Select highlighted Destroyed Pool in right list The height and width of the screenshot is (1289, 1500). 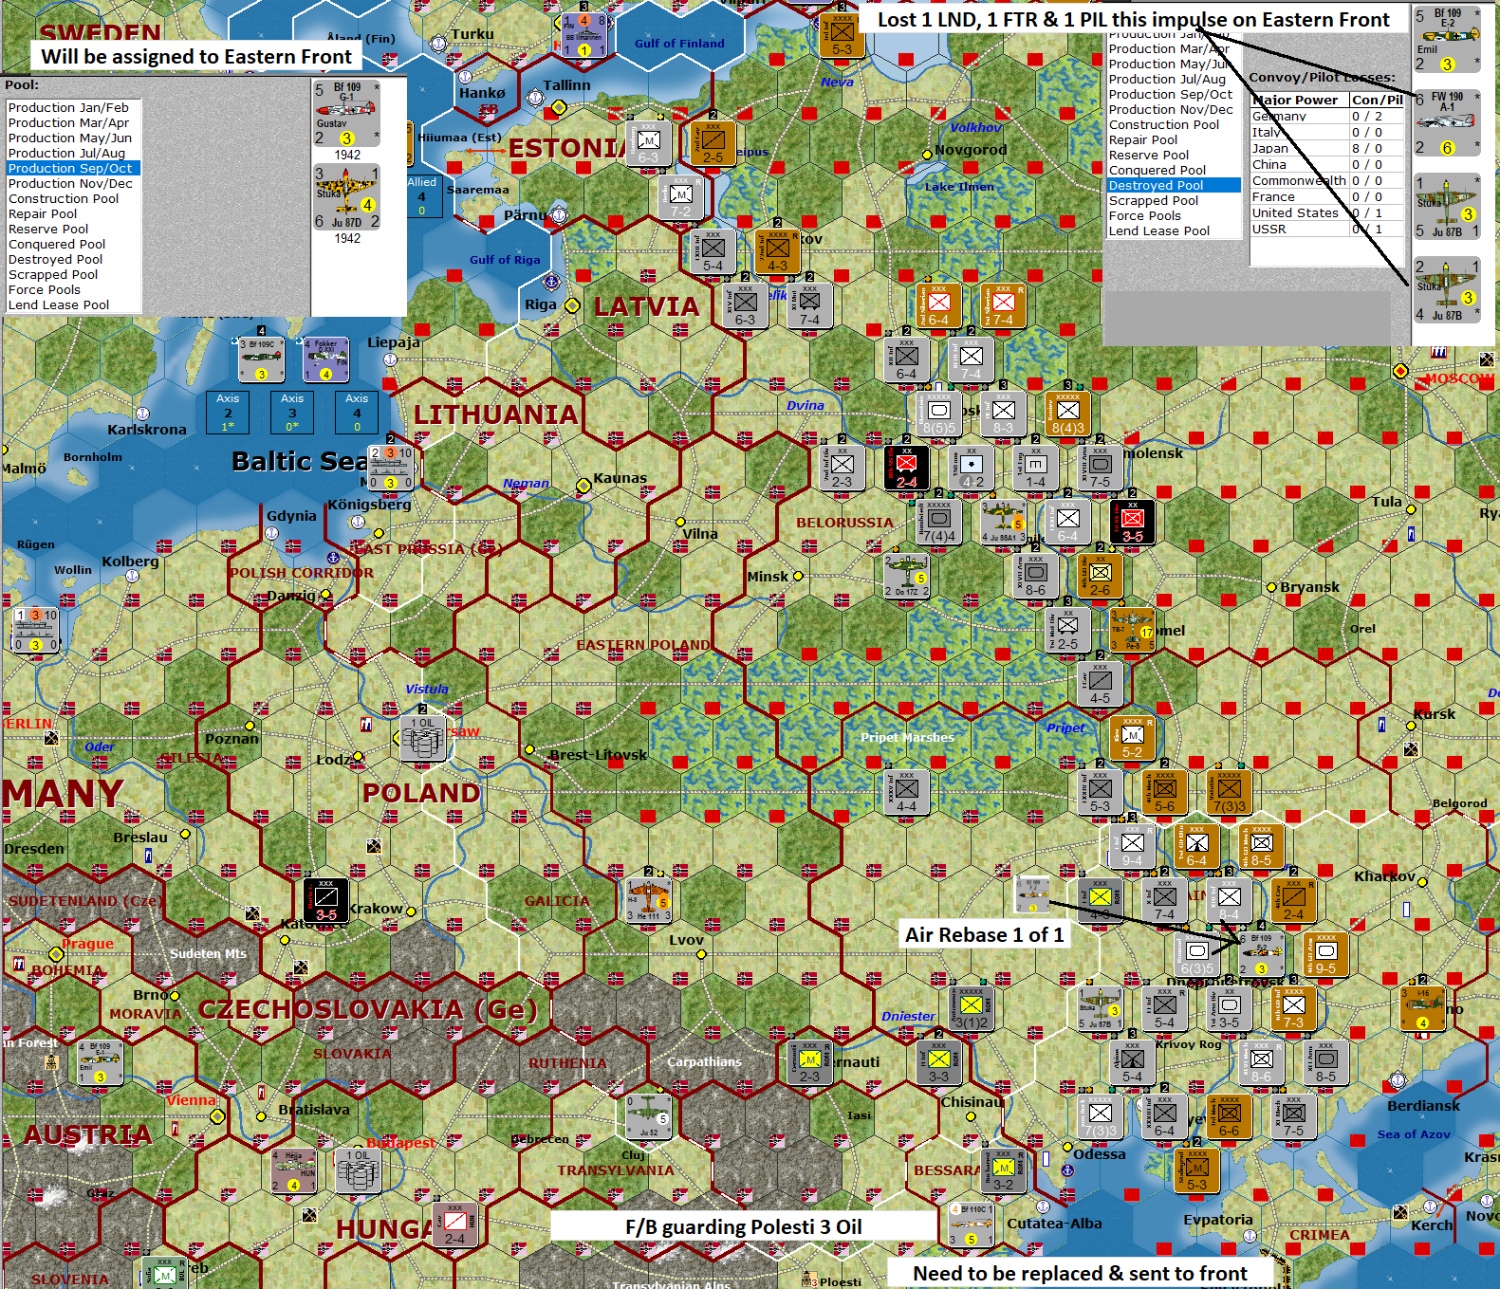pyautogui.click(x=1174, y=185)
